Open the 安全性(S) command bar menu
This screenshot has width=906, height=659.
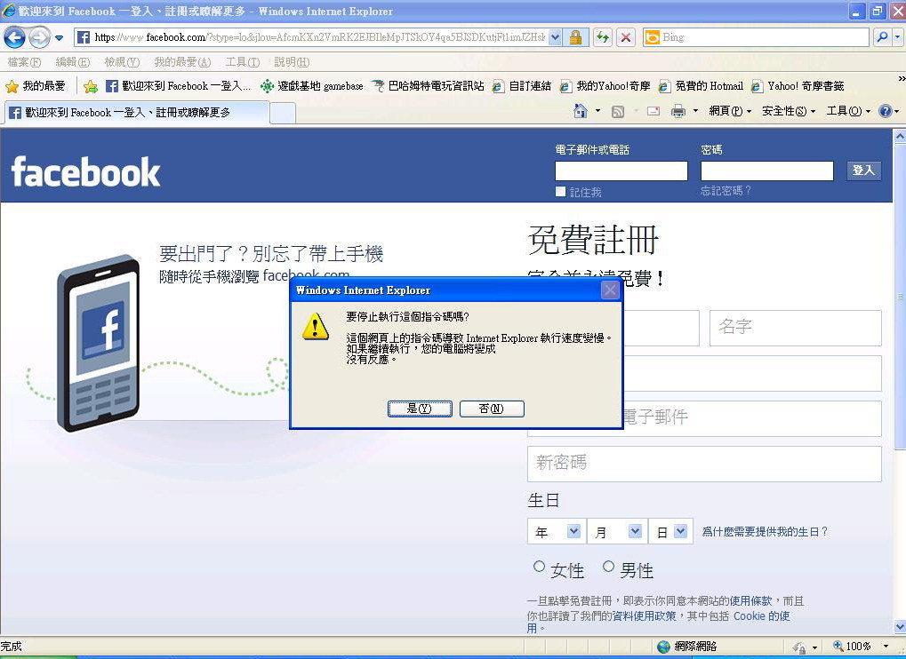(x=788, y=111)
